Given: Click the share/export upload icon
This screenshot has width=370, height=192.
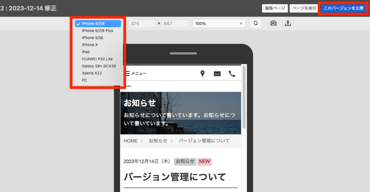Looking at the screenshot, I should coord(288,23).
